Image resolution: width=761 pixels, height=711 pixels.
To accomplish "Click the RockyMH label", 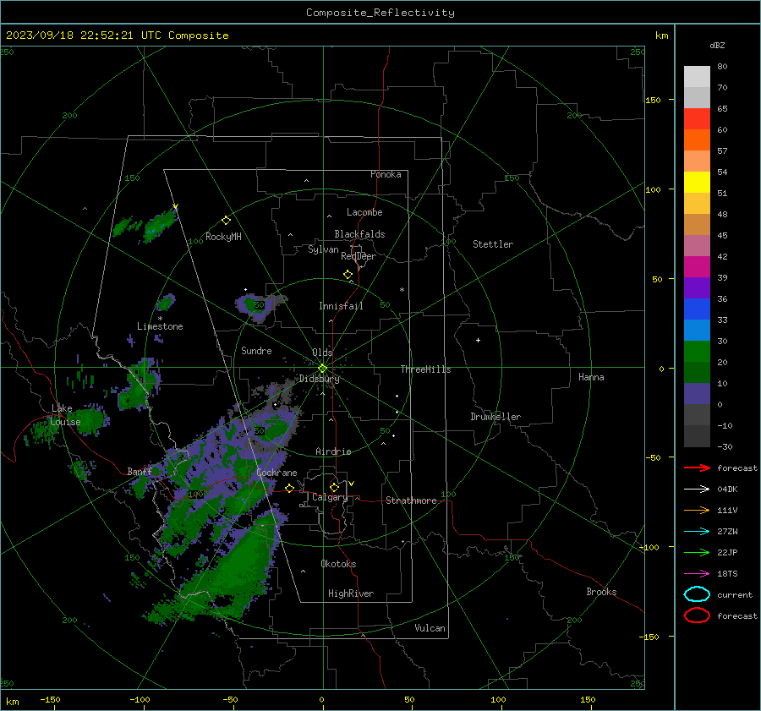I will click(223, 237).
